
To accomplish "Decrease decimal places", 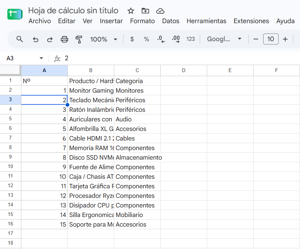I will pyautogui.click(x=161, y=39).
